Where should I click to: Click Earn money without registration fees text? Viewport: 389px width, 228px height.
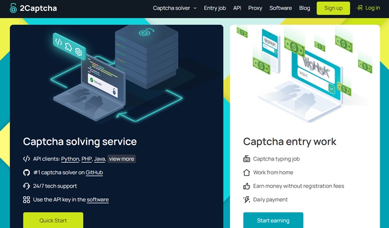299,186
